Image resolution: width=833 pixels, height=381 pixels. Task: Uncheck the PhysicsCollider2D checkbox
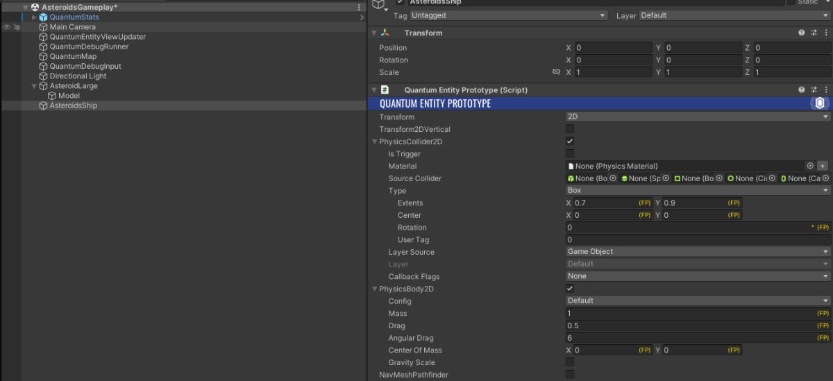click(x=570, y=142)
